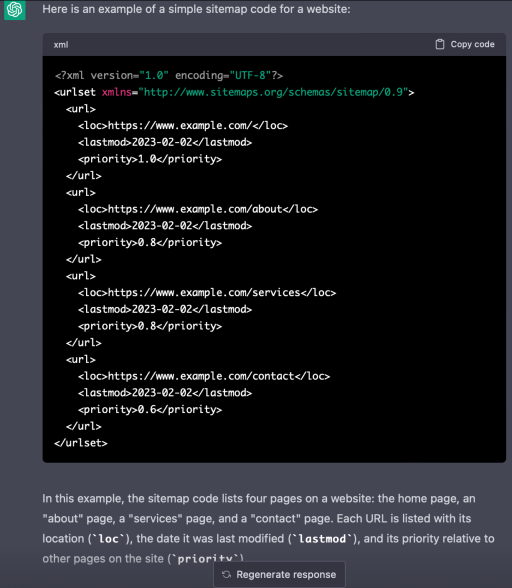Click the sitemaps.org schema URL string
The image size is (512, 588).
click(276, 92)
